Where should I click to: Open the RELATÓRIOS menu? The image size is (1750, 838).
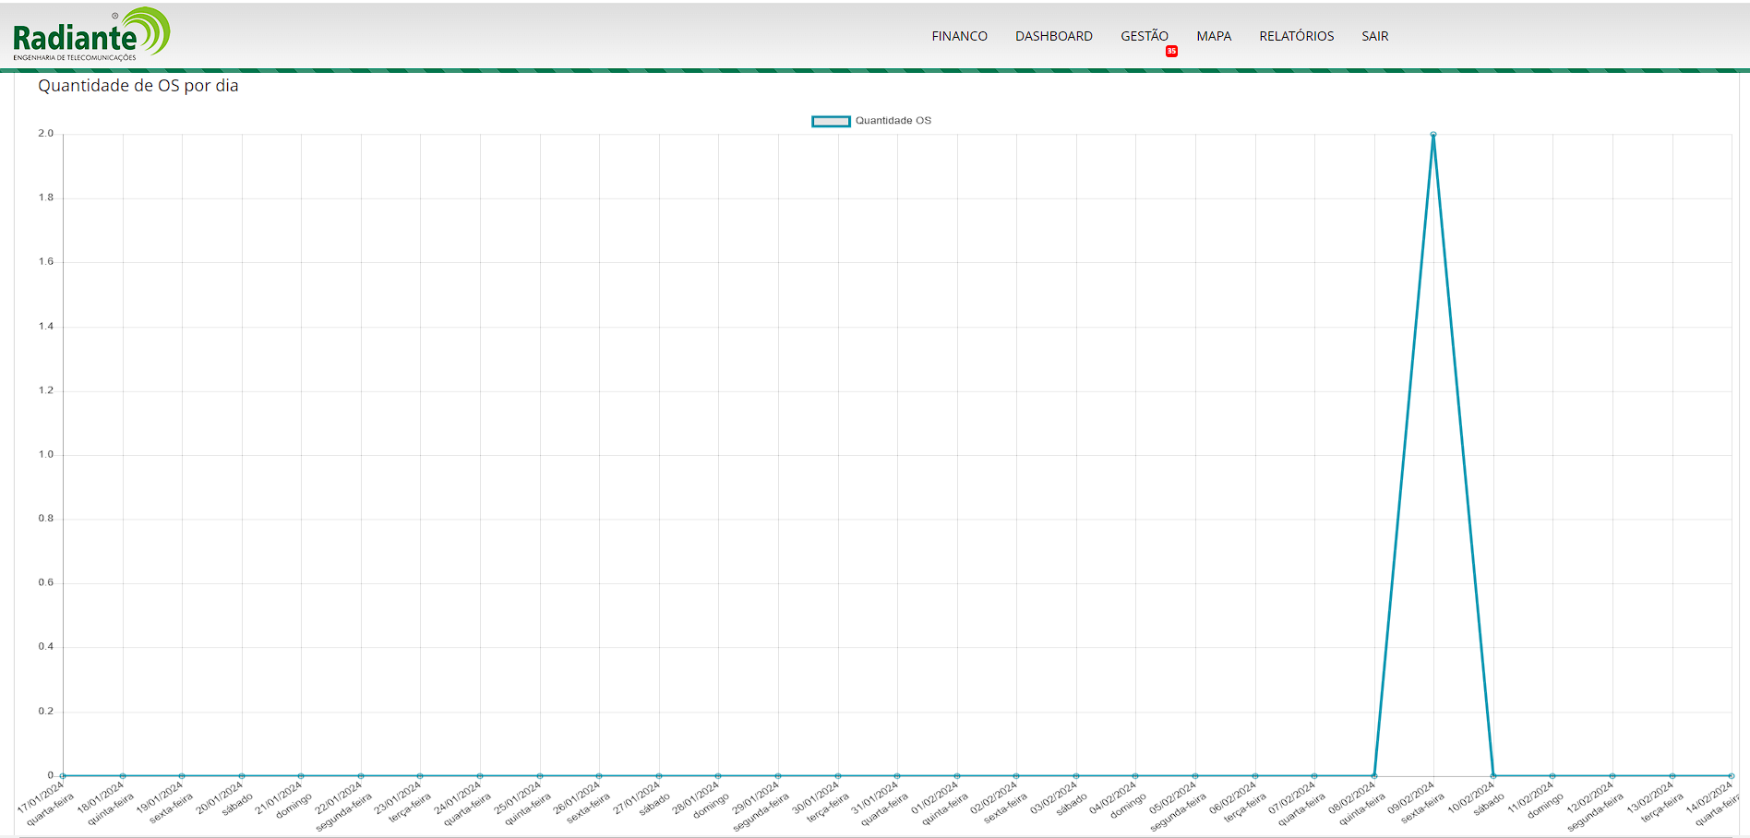1296,36
